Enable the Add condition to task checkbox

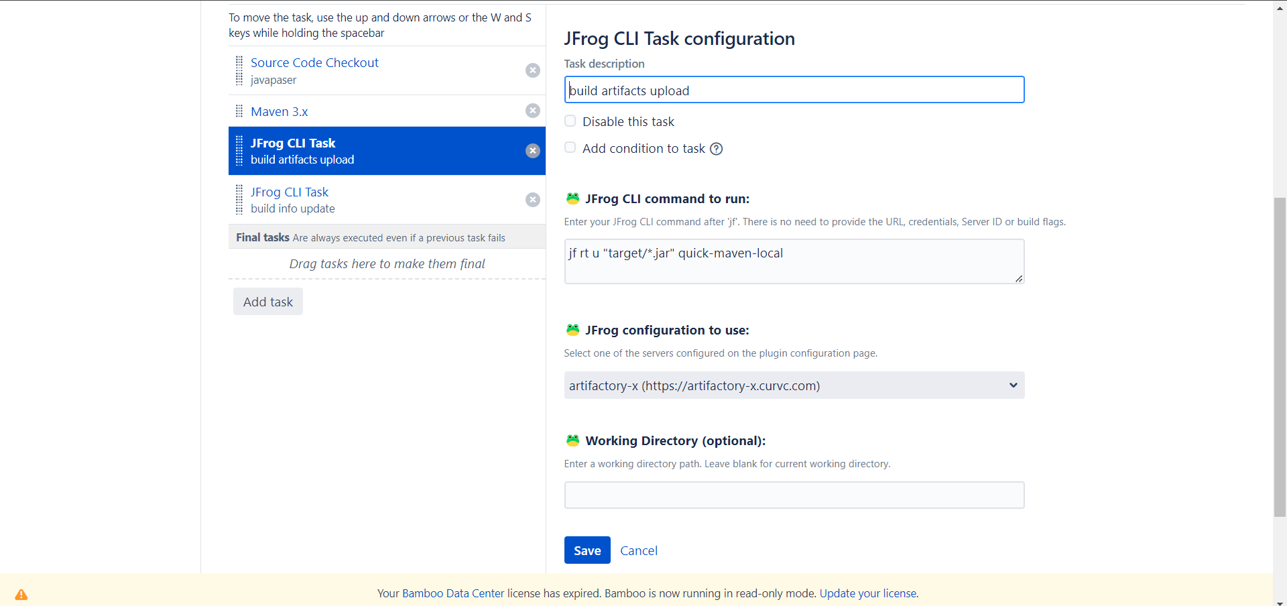(x=570, y=148)
